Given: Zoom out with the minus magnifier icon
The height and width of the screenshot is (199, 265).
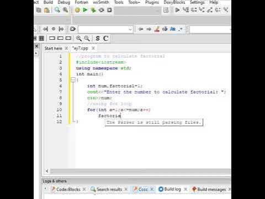Looking at the screenshot, I should point(87,38).
